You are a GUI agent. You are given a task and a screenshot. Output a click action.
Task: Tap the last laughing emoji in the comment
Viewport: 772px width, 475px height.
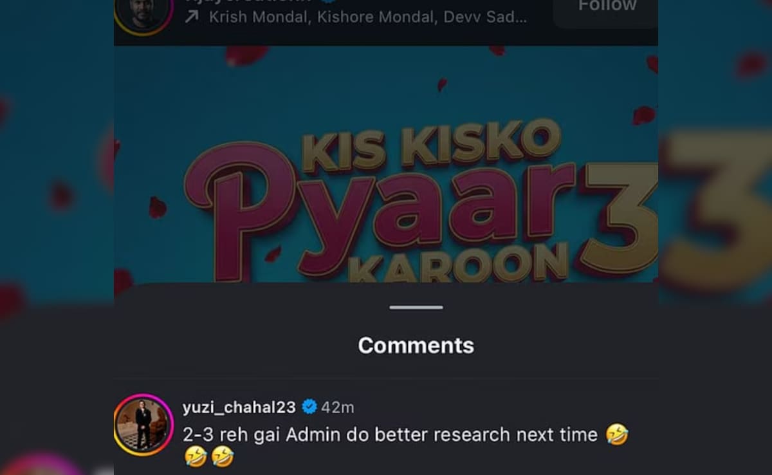click(x=223, y=458)
